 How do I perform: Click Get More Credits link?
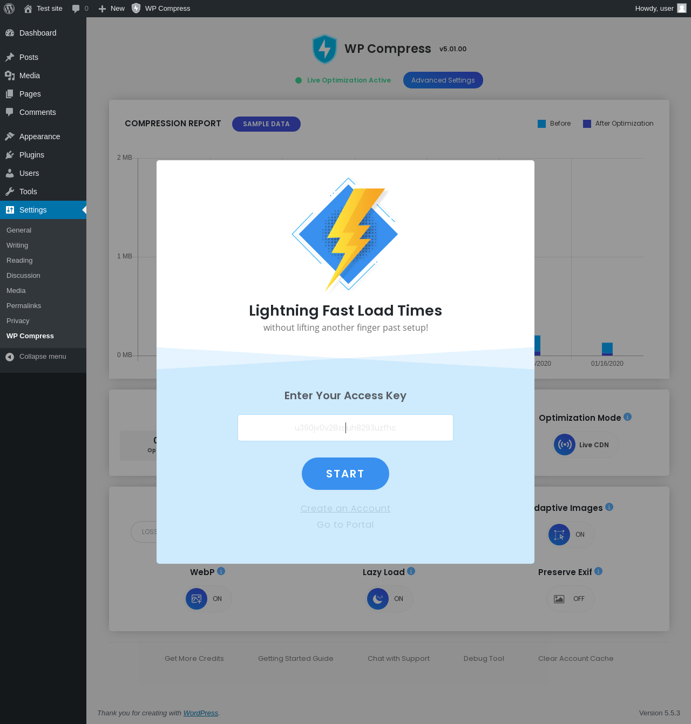(x=194, y=658)
